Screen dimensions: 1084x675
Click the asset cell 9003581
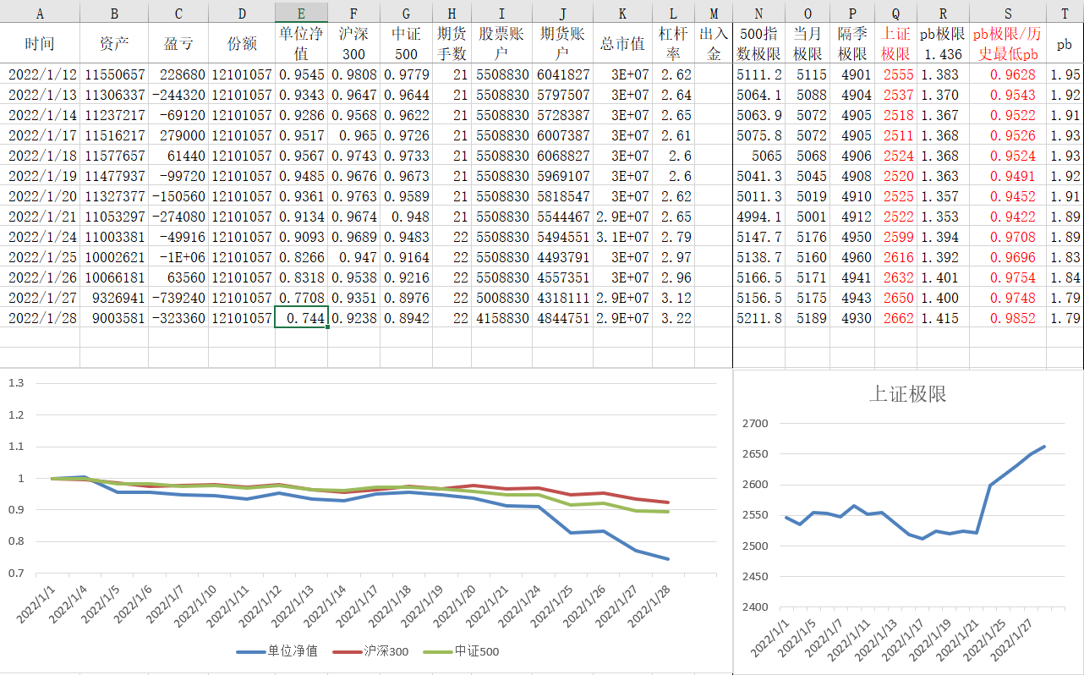click(x=114, y=318)
